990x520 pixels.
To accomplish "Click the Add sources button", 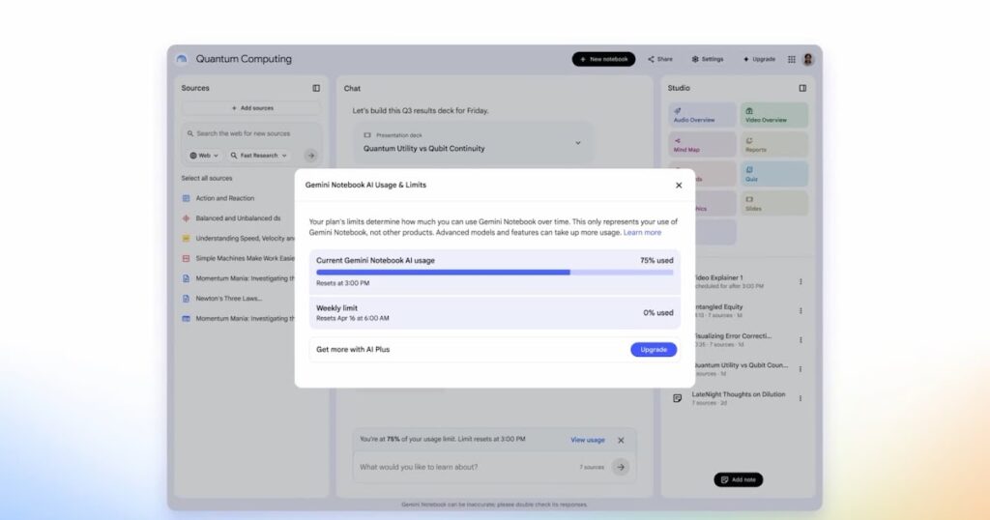I will click(252, 108).
